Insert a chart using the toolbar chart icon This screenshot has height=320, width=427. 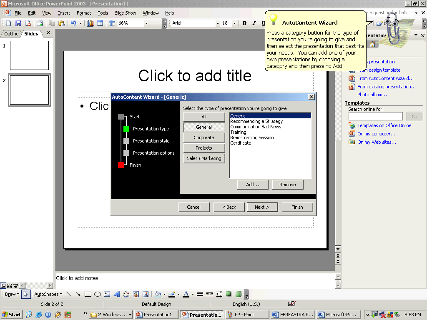pos(90,23)
